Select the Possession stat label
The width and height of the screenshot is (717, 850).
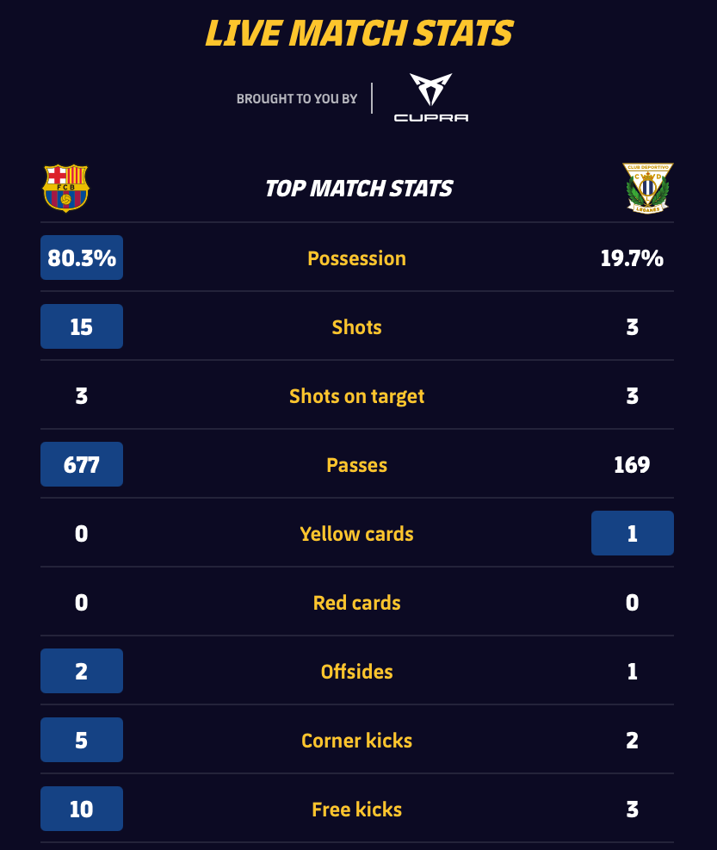tap(356, 258)
